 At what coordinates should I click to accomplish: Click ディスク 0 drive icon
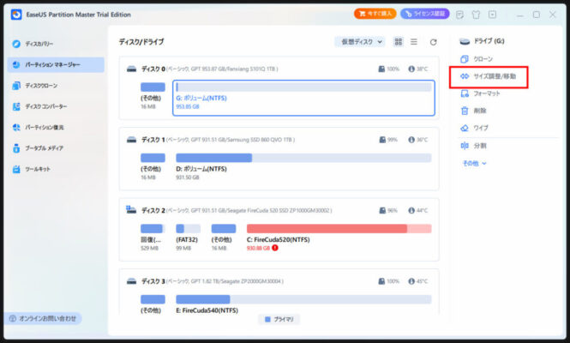pyautogui.click(x=132, y=69)
